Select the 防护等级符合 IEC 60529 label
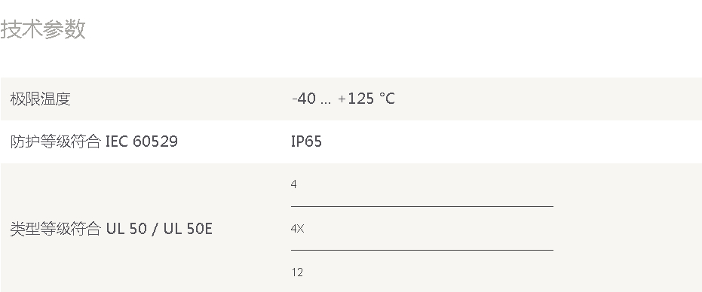 coord(94,141)
